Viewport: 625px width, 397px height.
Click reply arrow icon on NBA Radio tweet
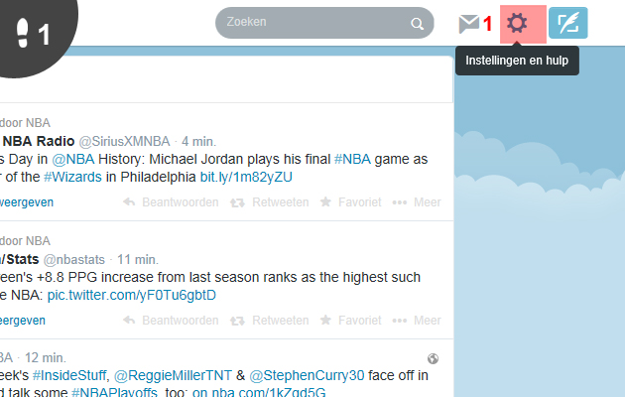point(129,202)
